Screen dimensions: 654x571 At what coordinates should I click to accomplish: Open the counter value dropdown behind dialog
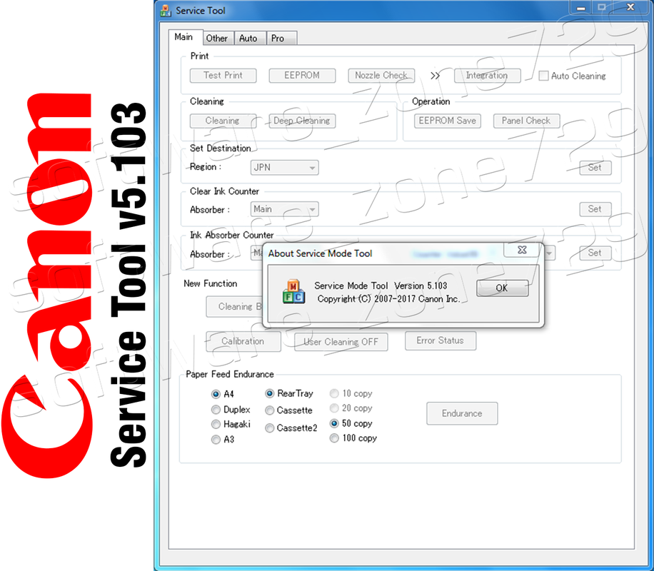pos(550,253)
